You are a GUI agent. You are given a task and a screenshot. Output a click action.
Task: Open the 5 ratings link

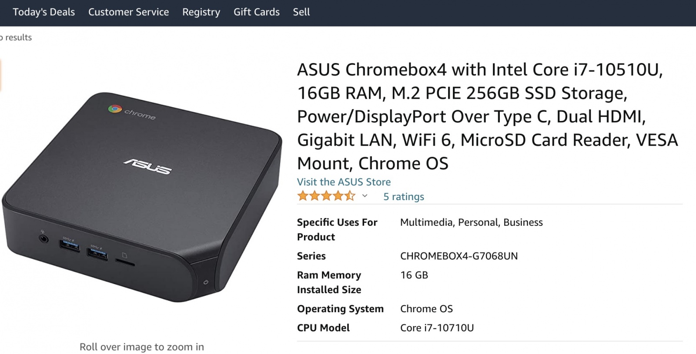click(x=403, y=197)
